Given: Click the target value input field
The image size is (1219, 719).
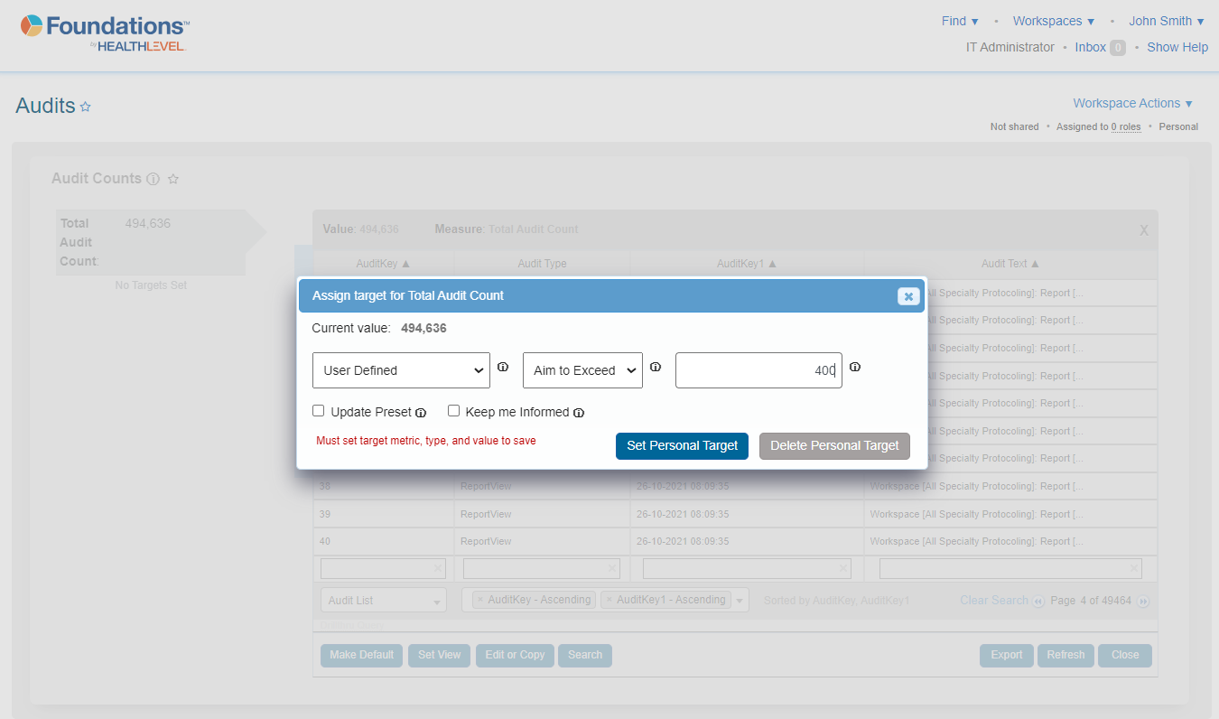Looking at the screenshot, I should point(758,370).
